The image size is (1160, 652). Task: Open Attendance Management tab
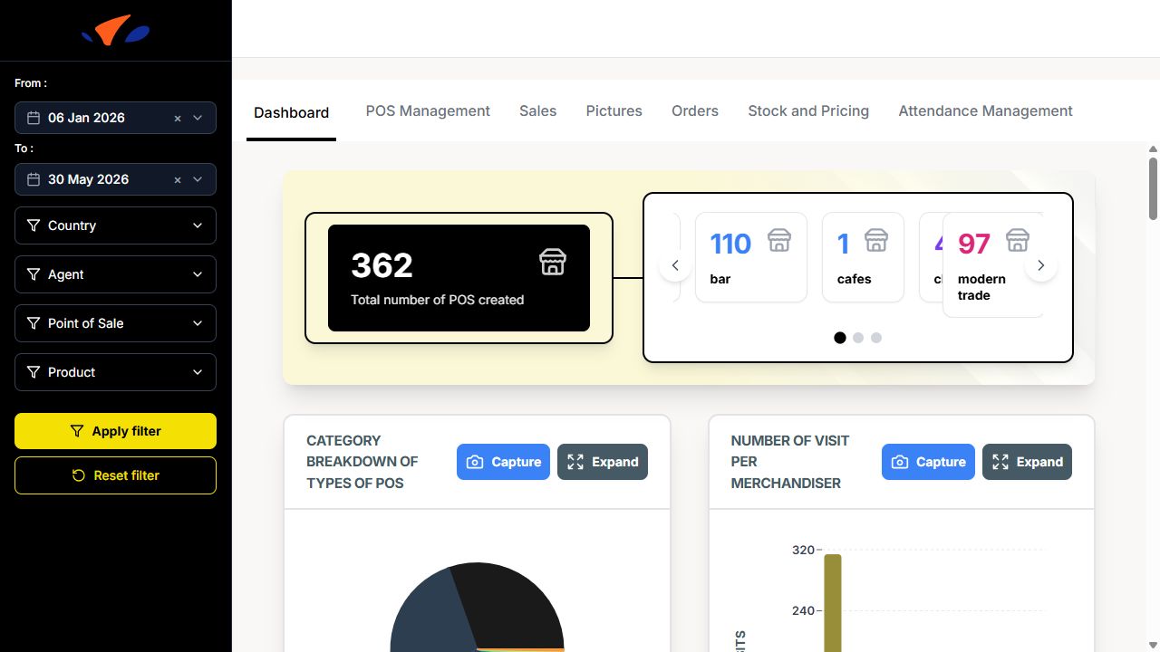point(985,110)
